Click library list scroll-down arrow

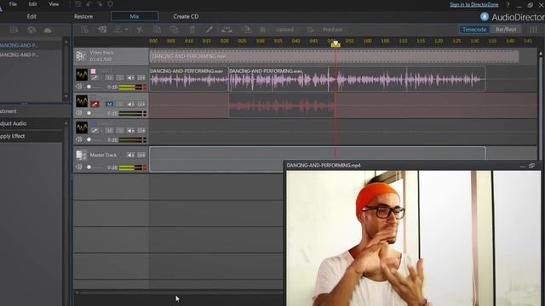[x=66, y=96]
